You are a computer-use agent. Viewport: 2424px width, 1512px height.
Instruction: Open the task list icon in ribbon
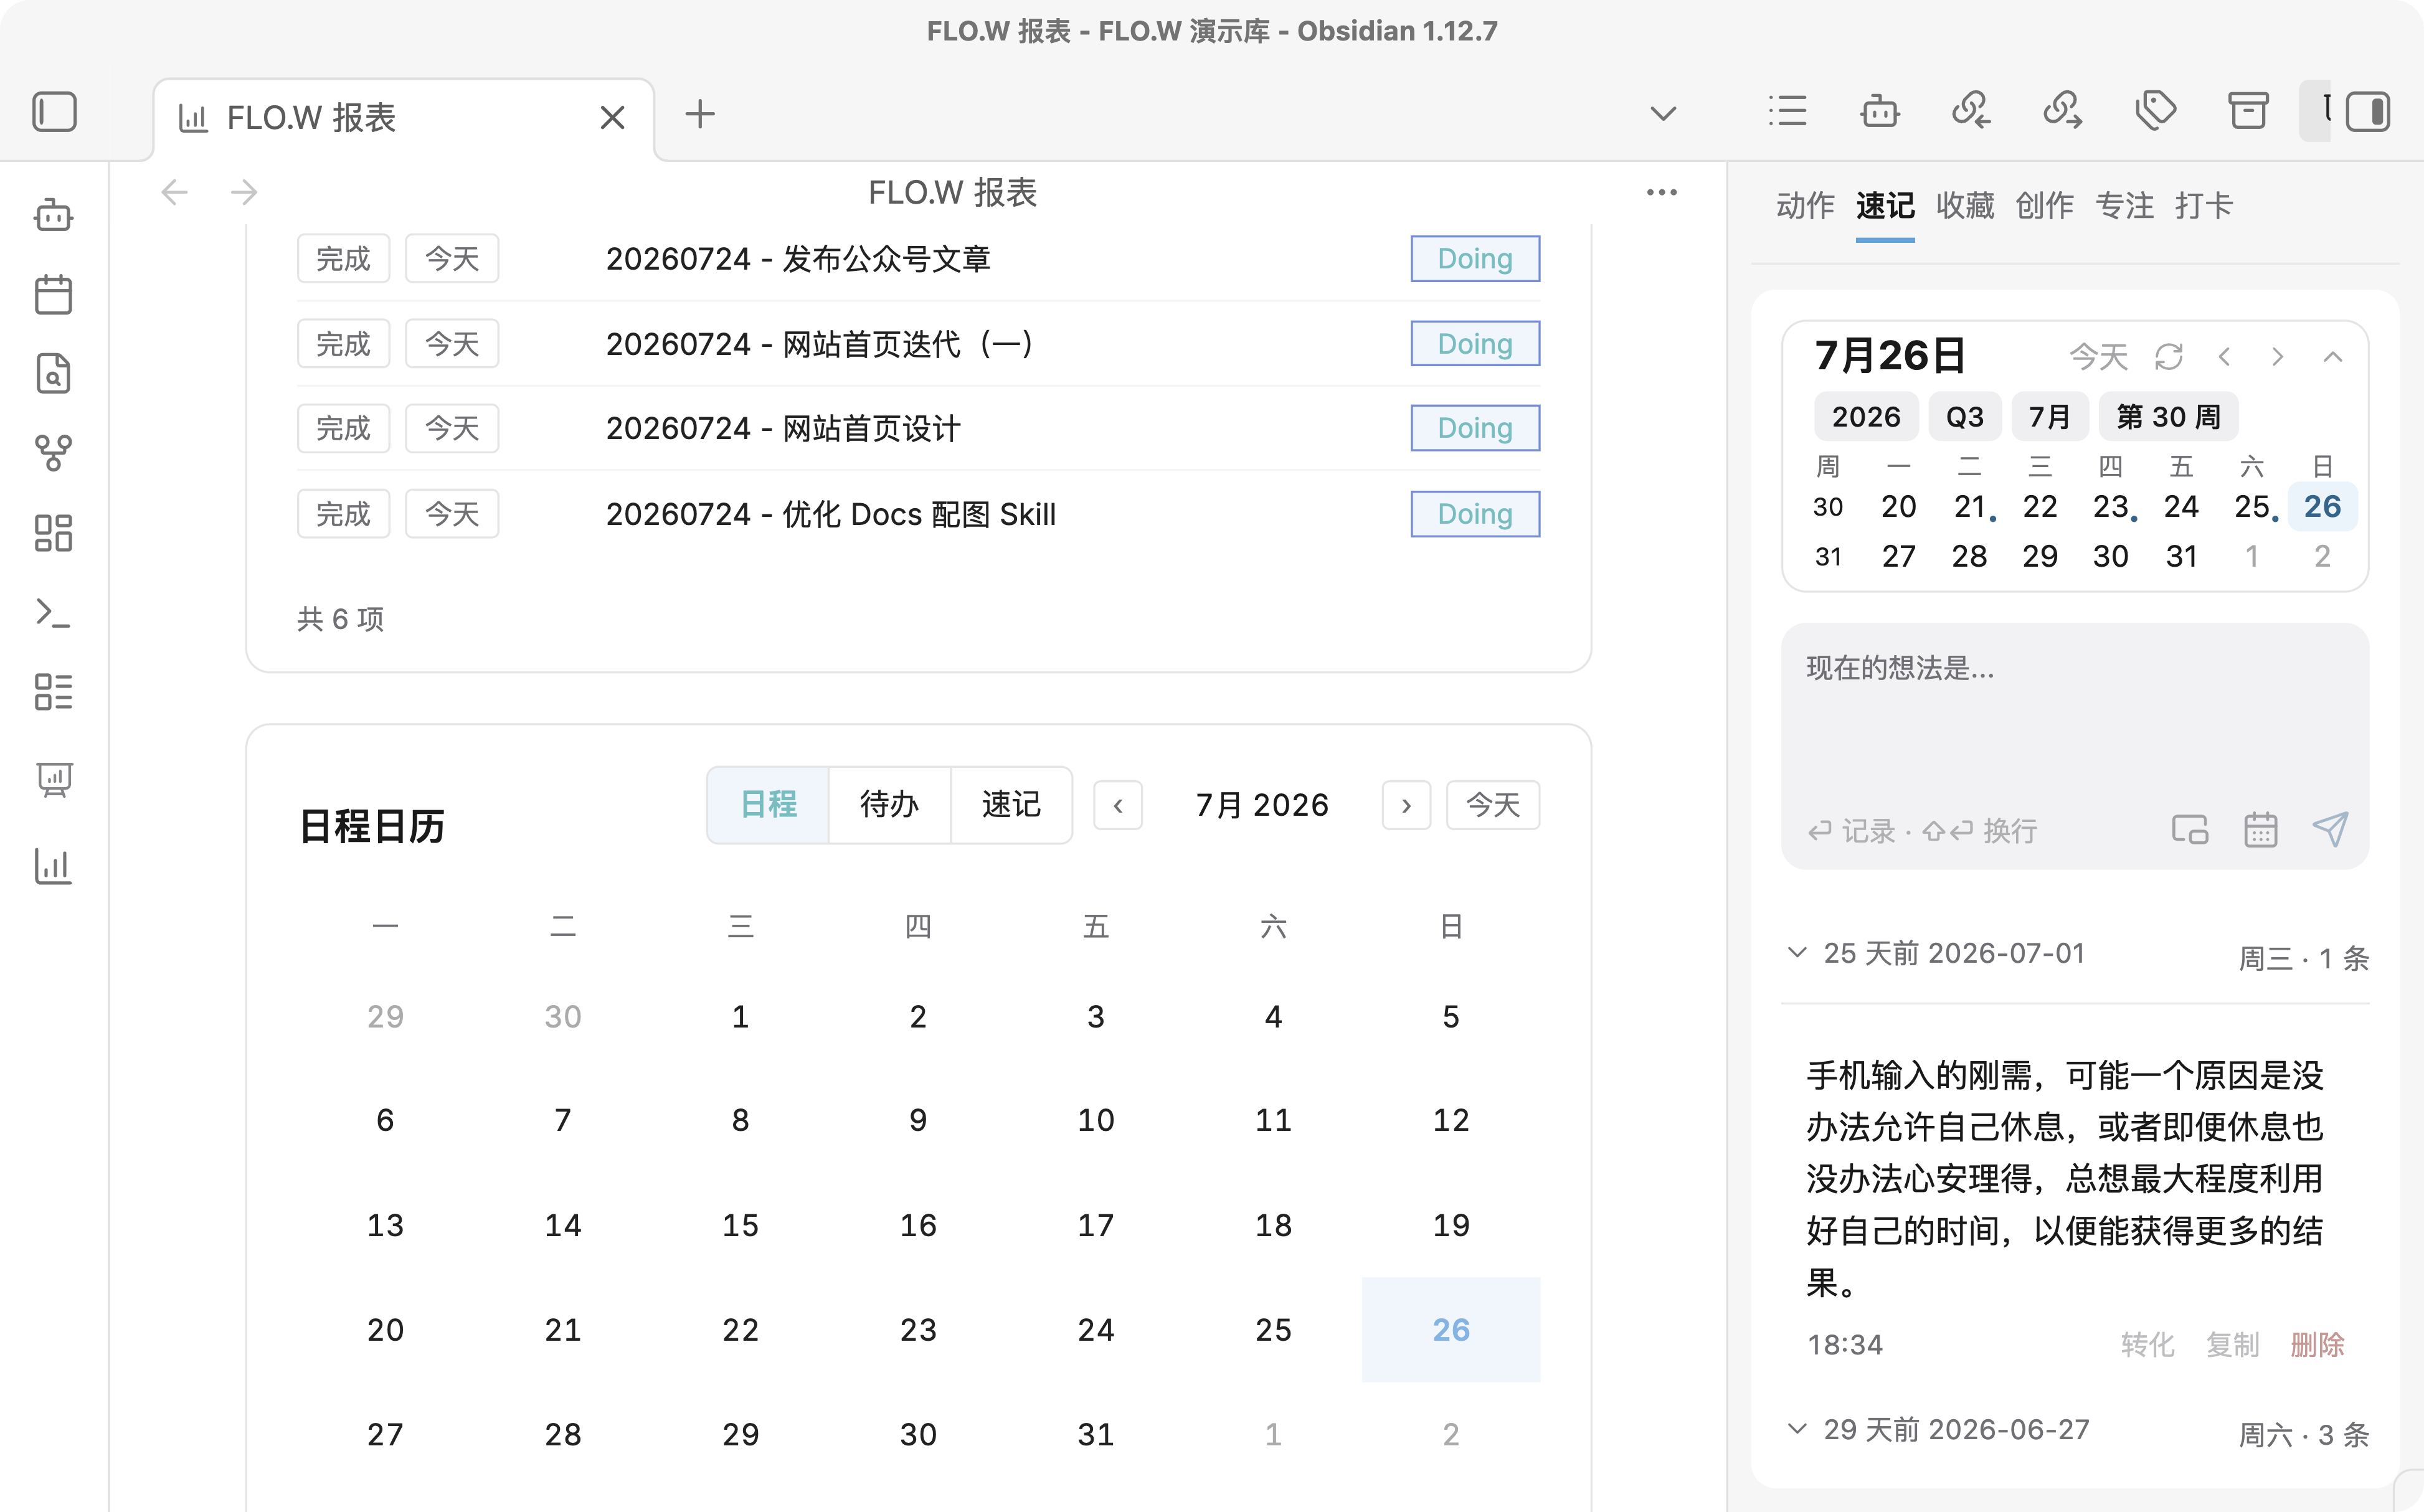(x=54, y=691)
